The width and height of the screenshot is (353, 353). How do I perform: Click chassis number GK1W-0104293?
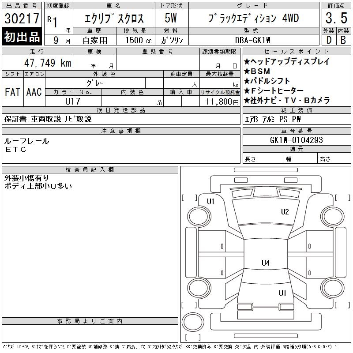click(297, 140)
